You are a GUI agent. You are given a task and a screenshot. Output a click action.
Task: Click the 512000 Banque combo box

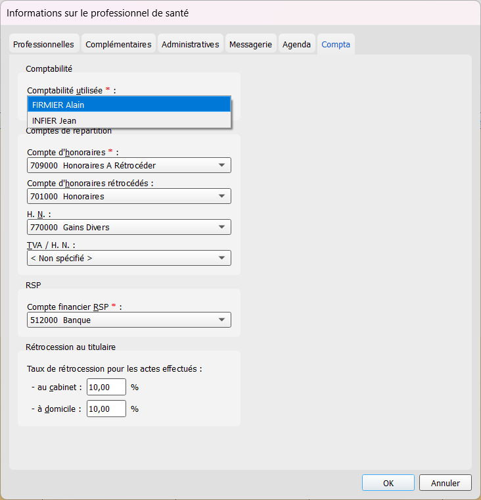(129, 320)
